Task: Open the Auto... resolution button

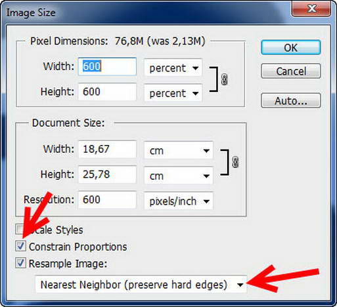Action: (x=291, y=101)
